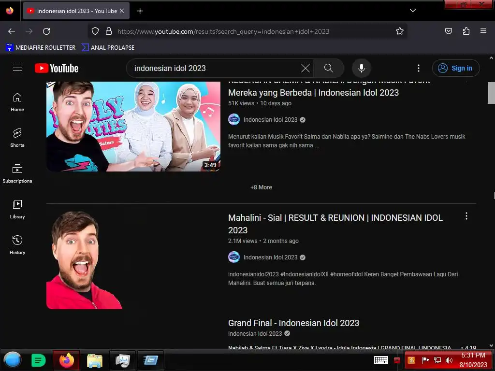Reload the current page
Viewport: 495px width, 371px height.
tap(46, 31)
